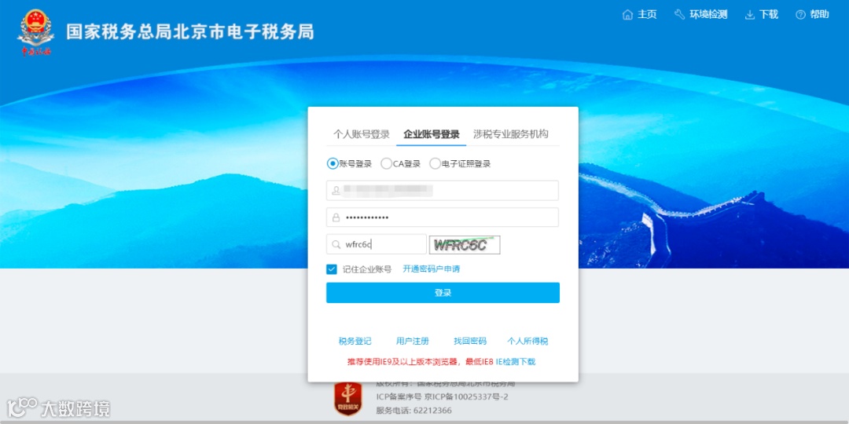Click 国家税务总局北京市电子税务局 title text
849x424 pixels.
[x=190, y=31]
